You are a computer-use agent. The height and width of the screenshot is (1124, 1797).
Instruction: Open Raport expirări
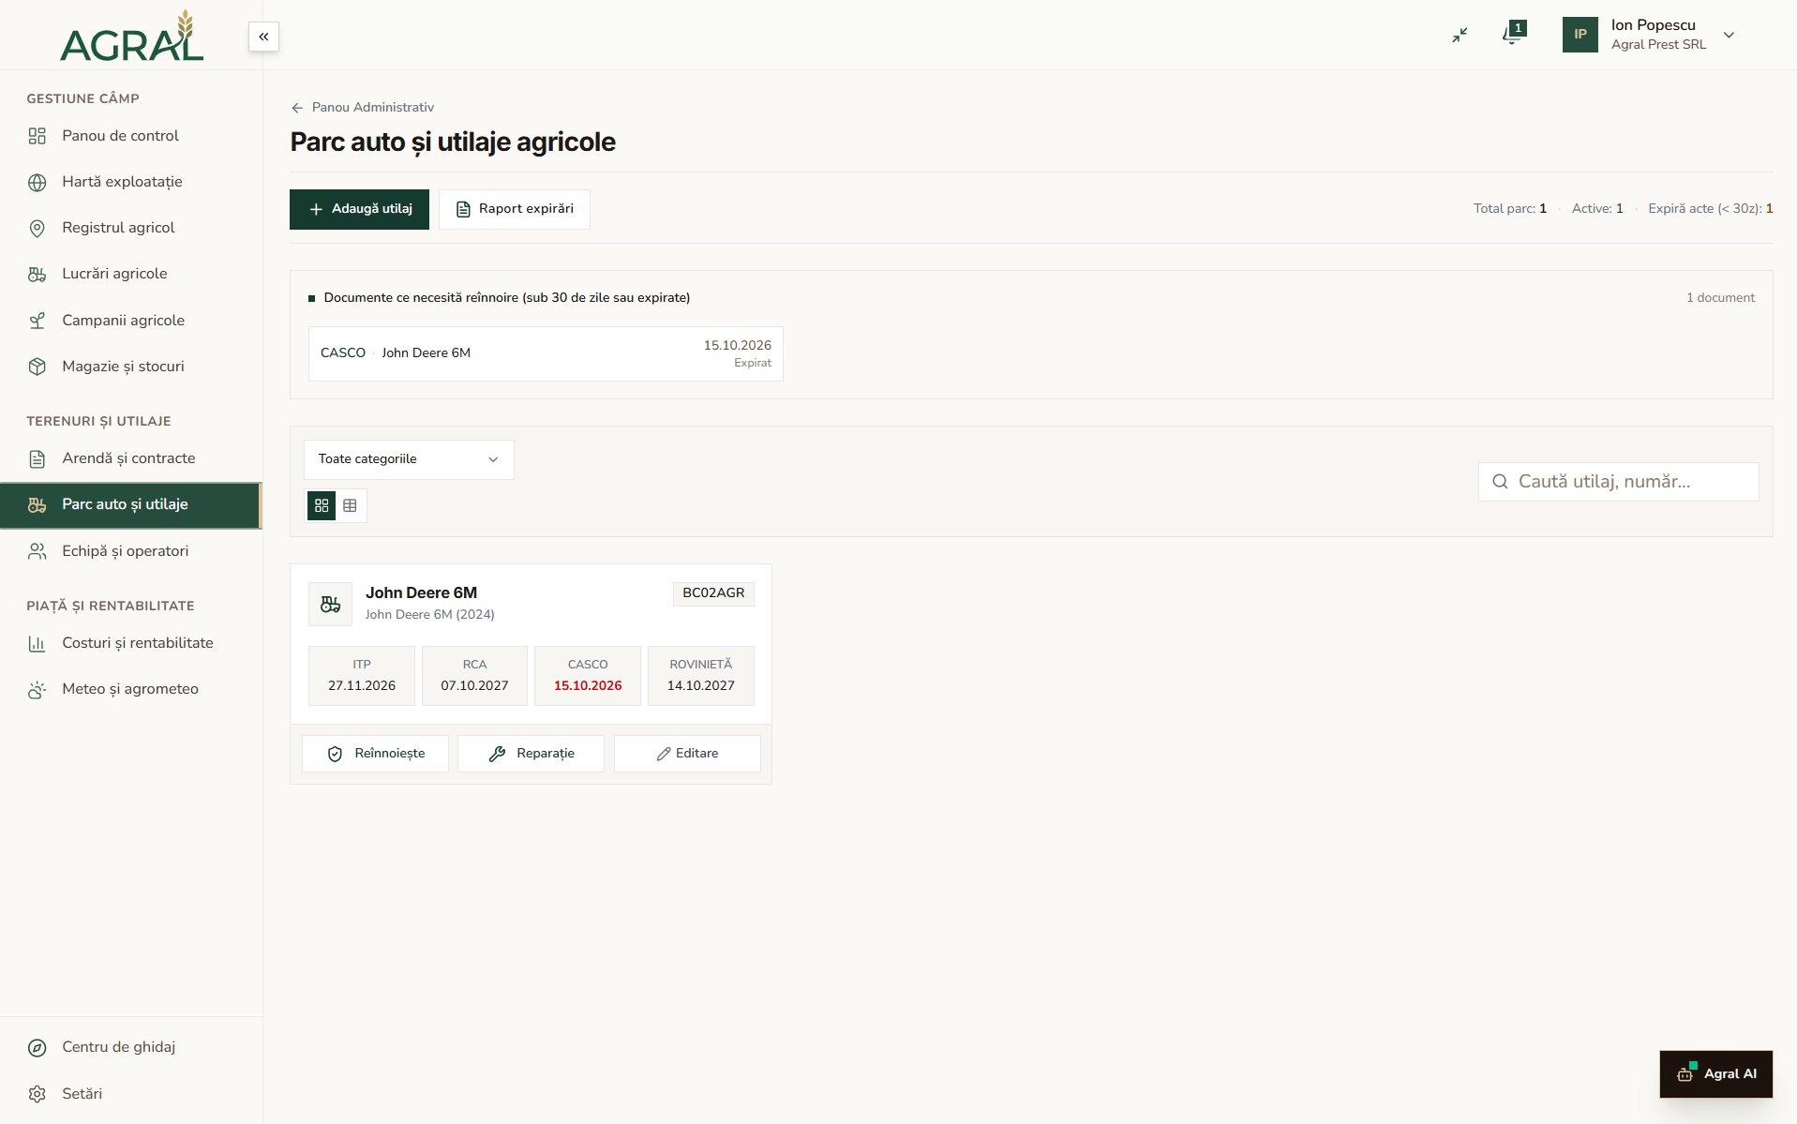[x=515, y=209]
